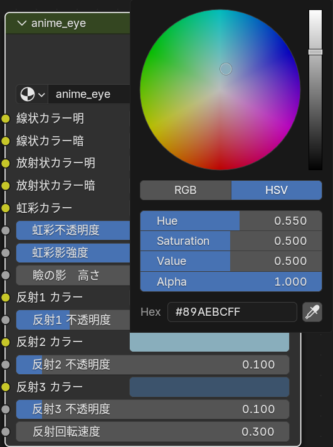Click the 反射2 不透明度 value field
This screenshot has height=447, width=333.
[152, 365]
